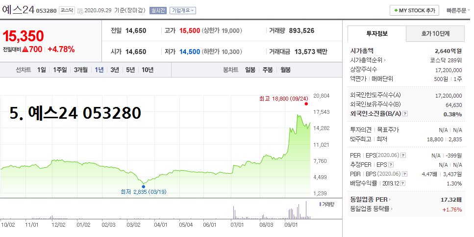474x237 pixels.
Task: Click the 외국인보유주식수 value 64,630
Action: (x=453, y=105)
